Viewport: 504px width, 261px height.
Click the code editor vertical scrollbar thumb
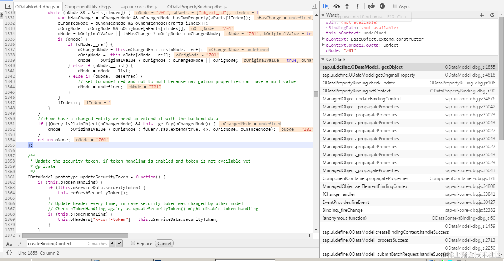pyautogui.click(x=316, y=94)
